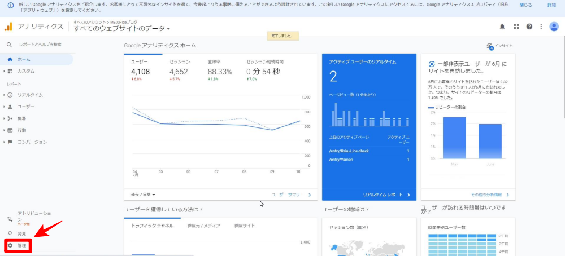Click the May bar in repeater chart

coord(454,138)
